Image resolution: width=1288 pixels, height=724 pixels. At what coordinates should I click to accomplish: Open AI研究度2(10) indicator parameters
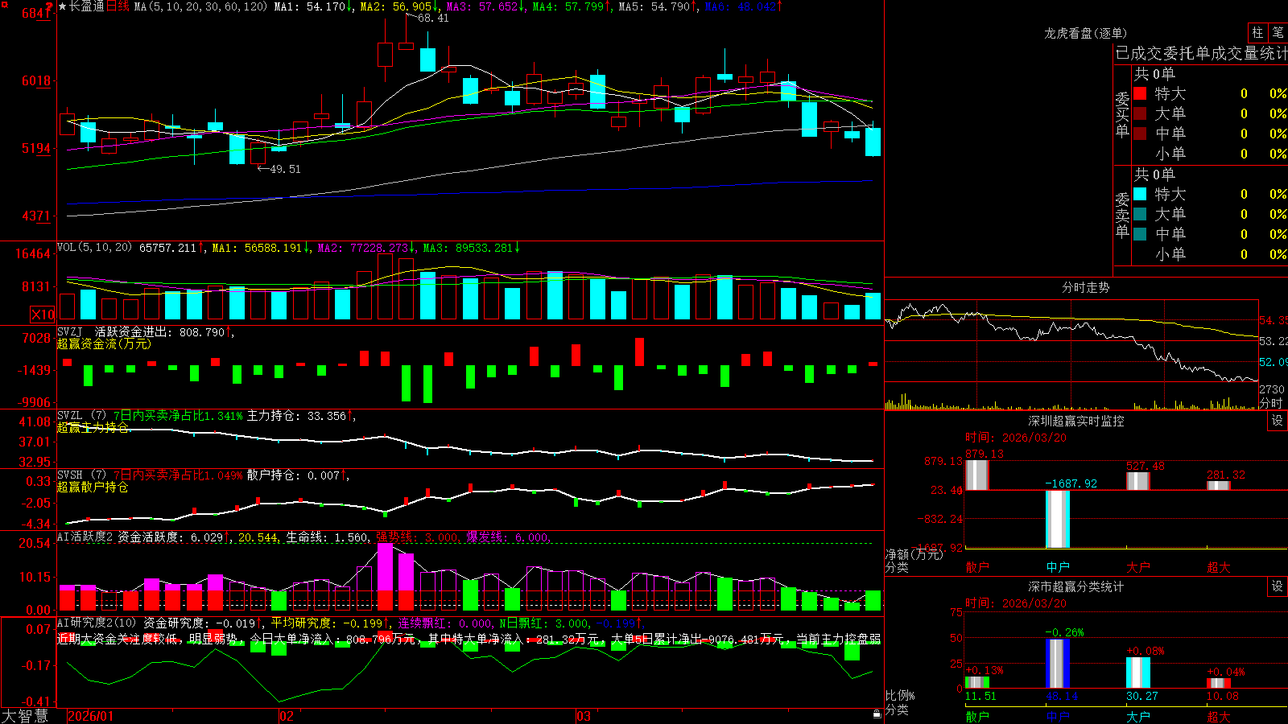[x=97, y=623]
